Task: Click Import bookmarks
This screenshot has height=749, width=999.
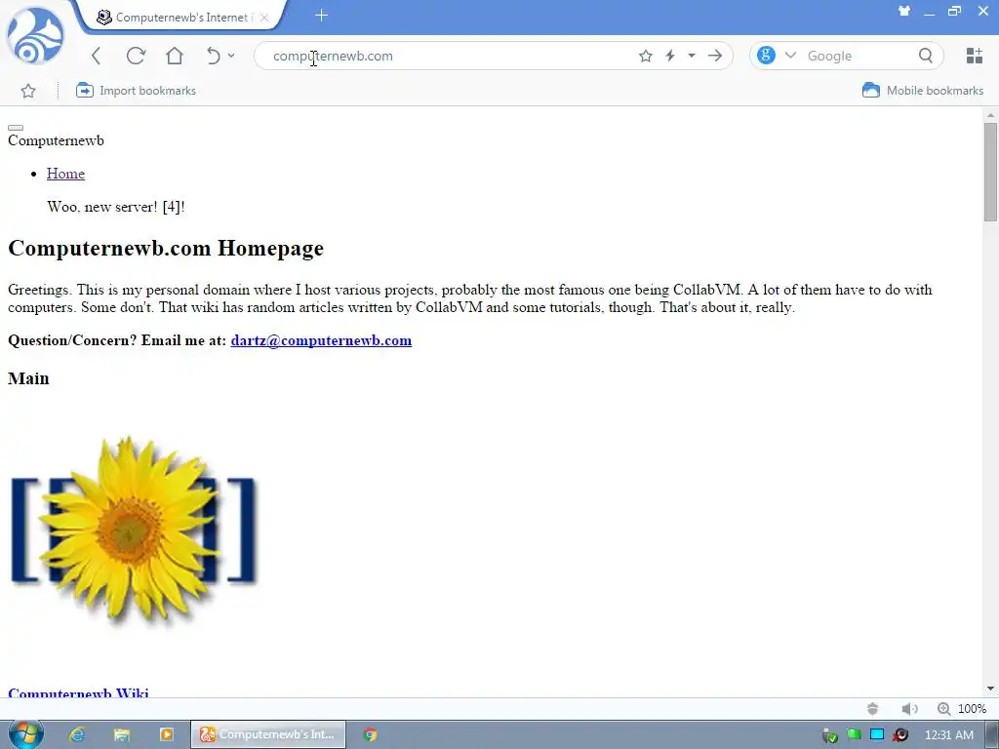Action: (136, 91)
